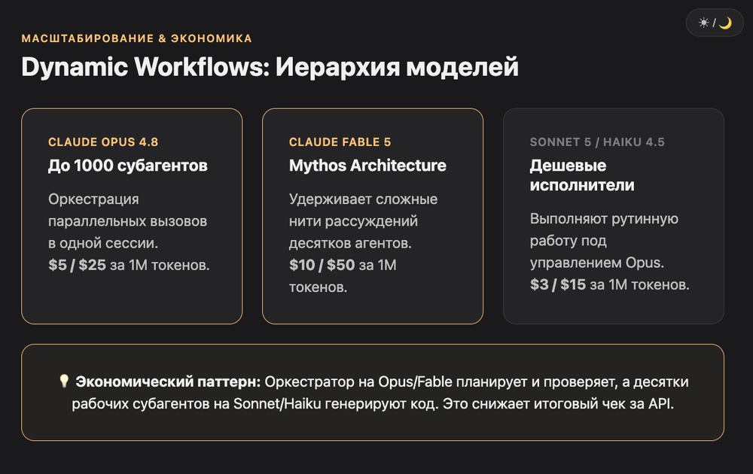Screen dimensions: 753x474
Task: Click the '$5 / $25' price text
Action: pos(78,265)
